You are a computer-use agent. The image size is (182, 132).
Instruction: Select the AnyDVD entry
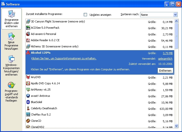tap(100, 77)
